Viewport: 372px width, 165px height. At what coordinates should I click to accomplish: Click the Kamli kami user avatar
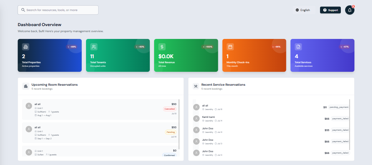click(x=196, y=119)
